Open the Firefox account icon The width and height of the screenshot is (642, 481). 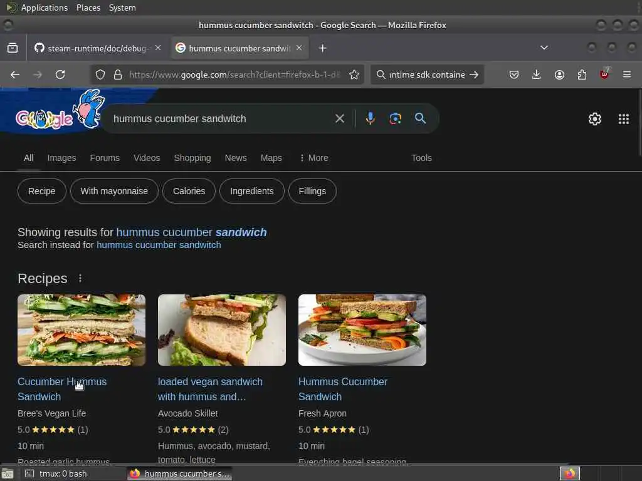pos(559,75)
